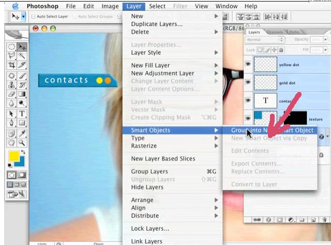Expand the New submenu
The image size is (331, 245).
pyautogui.click(x=172, y=16)
